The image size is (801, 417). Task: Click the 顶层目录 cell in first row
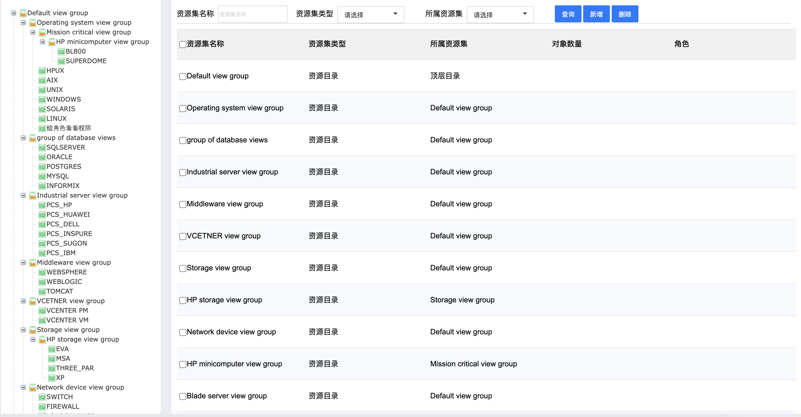click(x=445, y=76)
